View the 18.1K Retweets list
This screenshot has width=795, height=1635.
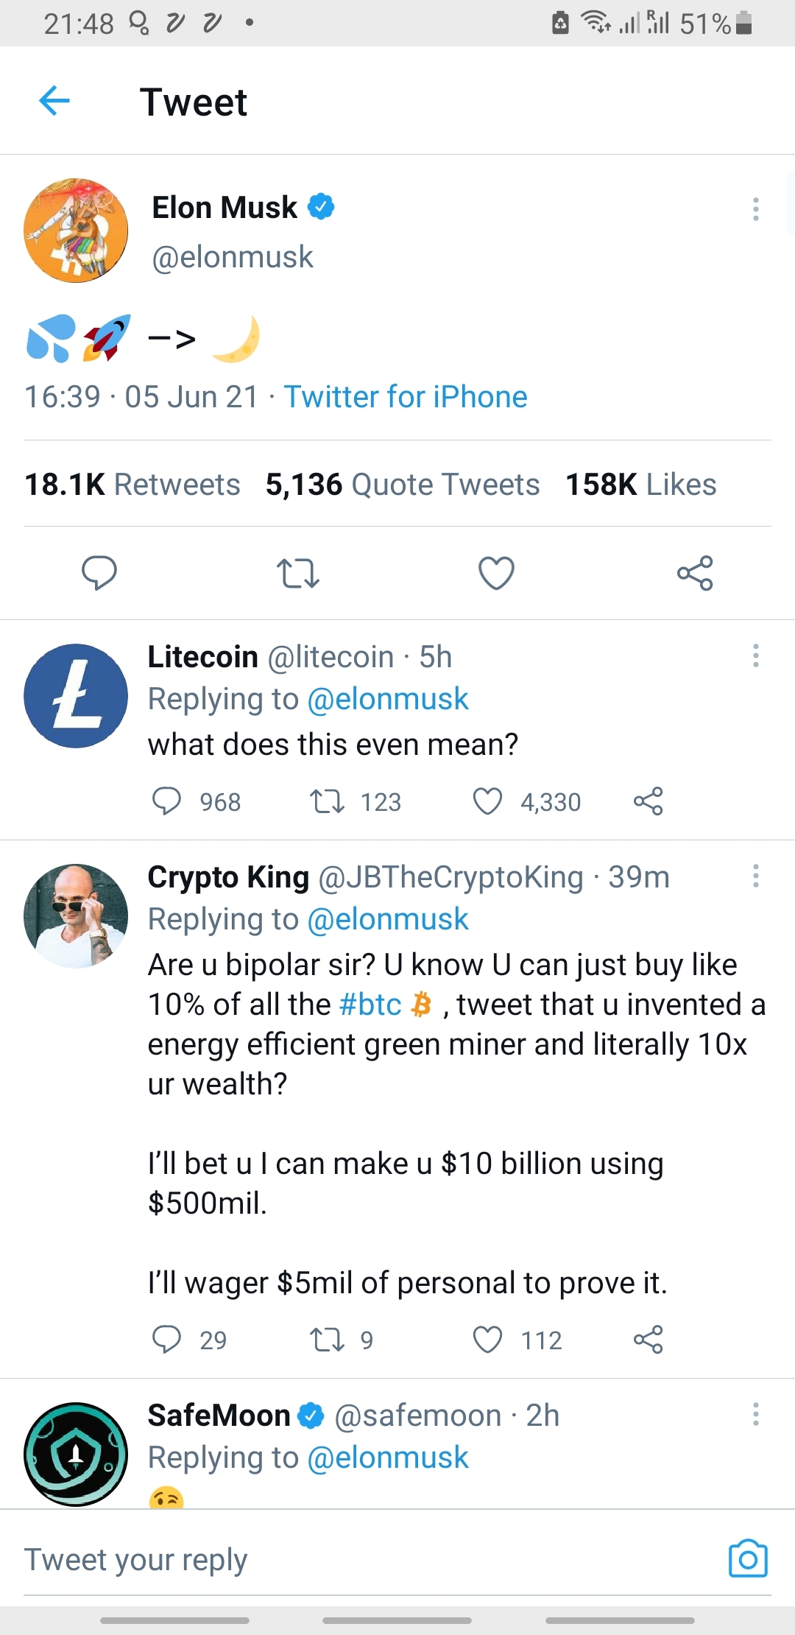pos(132,485)
